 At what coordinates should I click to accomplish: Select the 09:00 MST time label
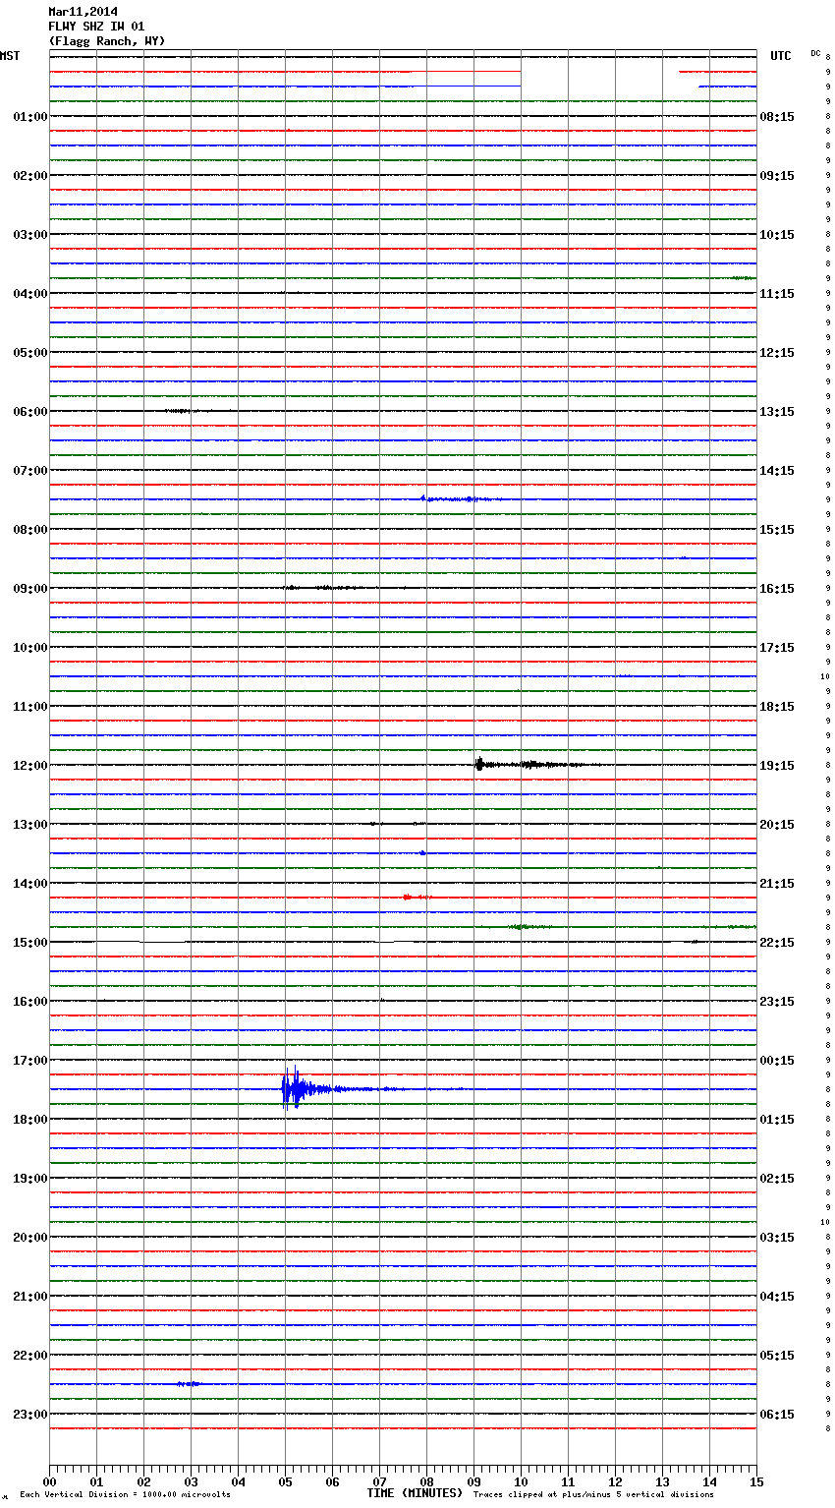(x=30, y=589)
